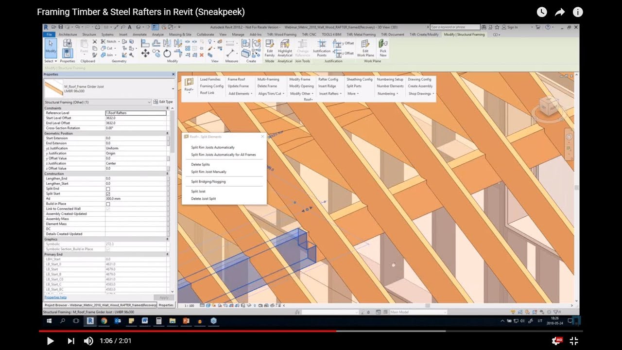Choose Split Rim Joists Automatically
The width and height of the screenshot is (622, 350).
pos(212,147)
